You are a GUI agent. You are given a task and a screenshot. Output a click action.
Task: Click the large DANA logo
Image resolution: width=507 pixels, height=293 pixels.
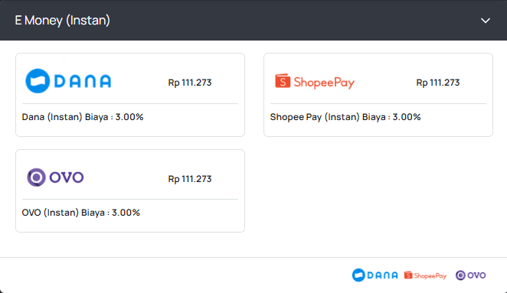(68, 81)
